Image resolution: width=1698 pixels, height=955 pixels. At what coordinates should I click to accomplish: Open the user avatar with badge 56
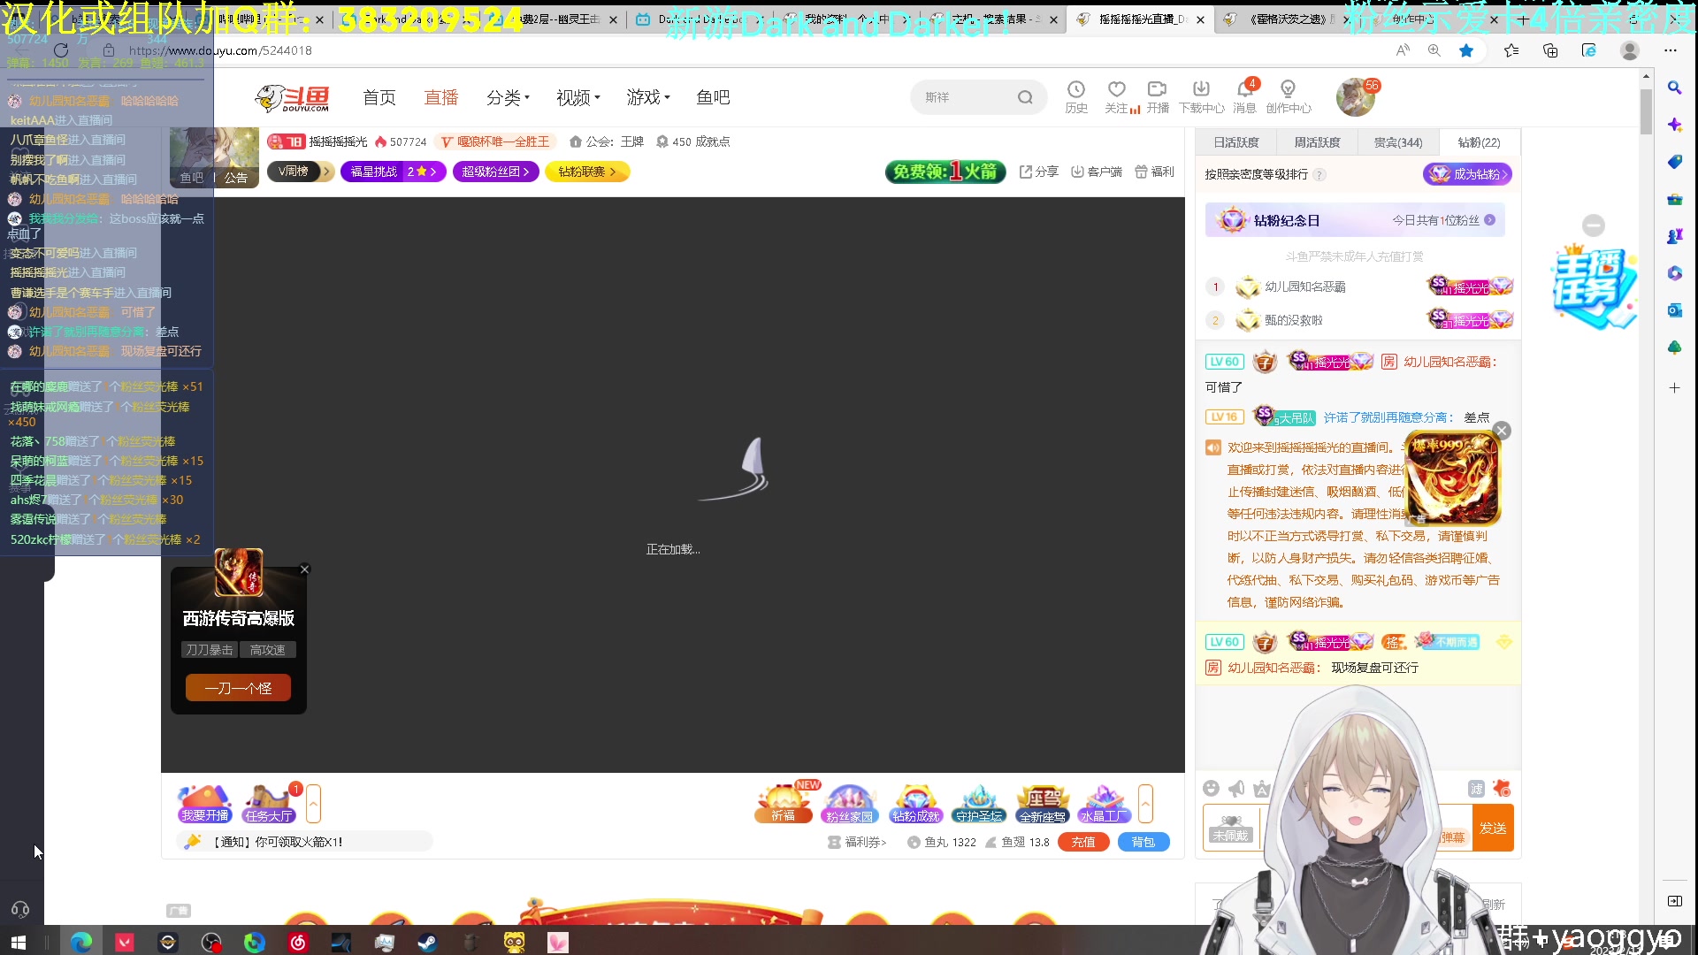[1355, 97]
